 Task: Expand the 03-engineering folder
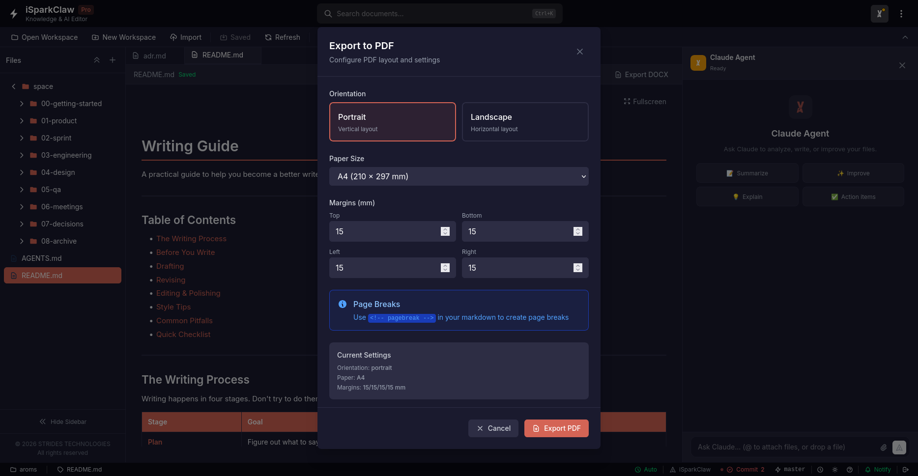(22, 155)
